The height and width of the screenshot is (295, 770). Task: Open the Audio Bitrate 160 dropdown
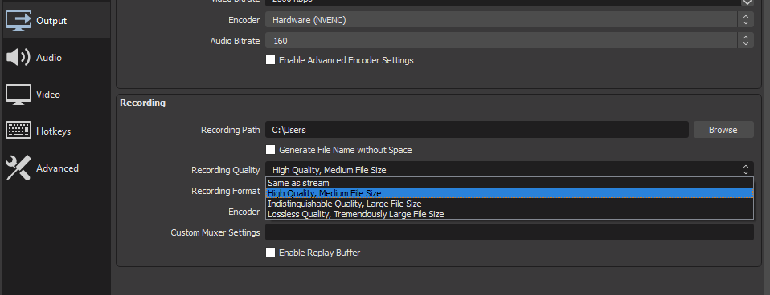(x=510, y=41)
